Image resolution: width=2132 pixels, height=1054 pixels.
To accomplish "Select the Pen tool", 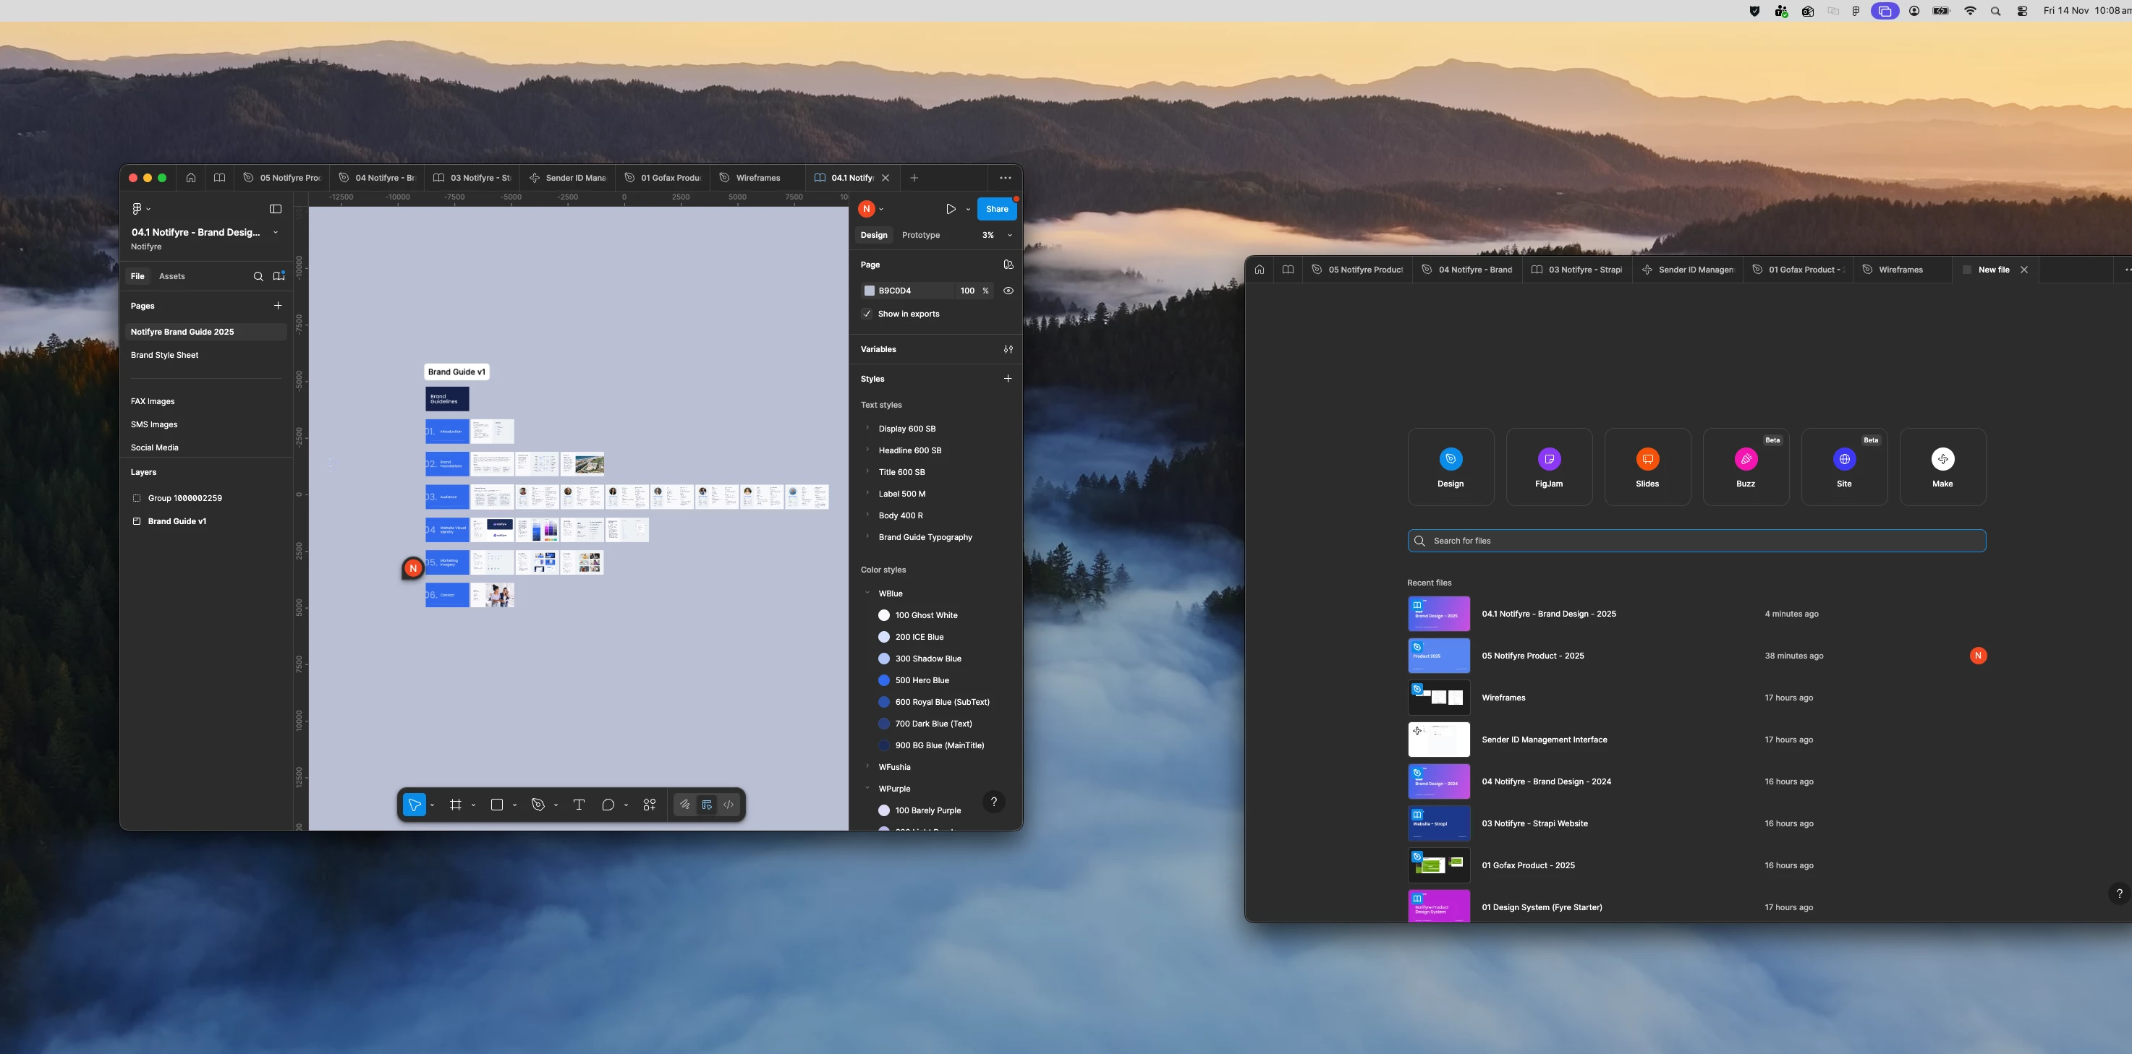I will tap(538, 804).
